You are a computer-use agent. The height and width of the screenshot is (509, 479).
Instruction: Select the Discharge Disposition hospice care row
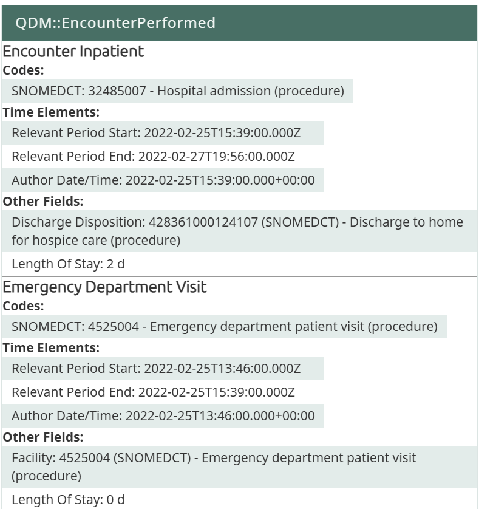(237, 231)
